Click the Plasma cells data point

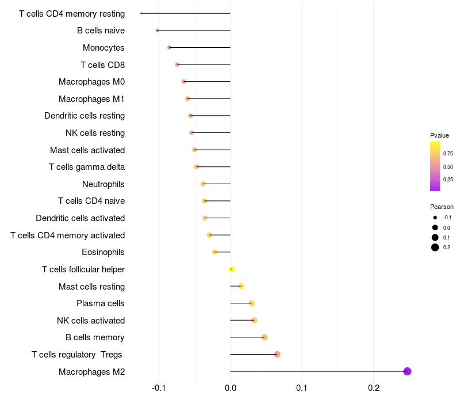tap(251, 303)
